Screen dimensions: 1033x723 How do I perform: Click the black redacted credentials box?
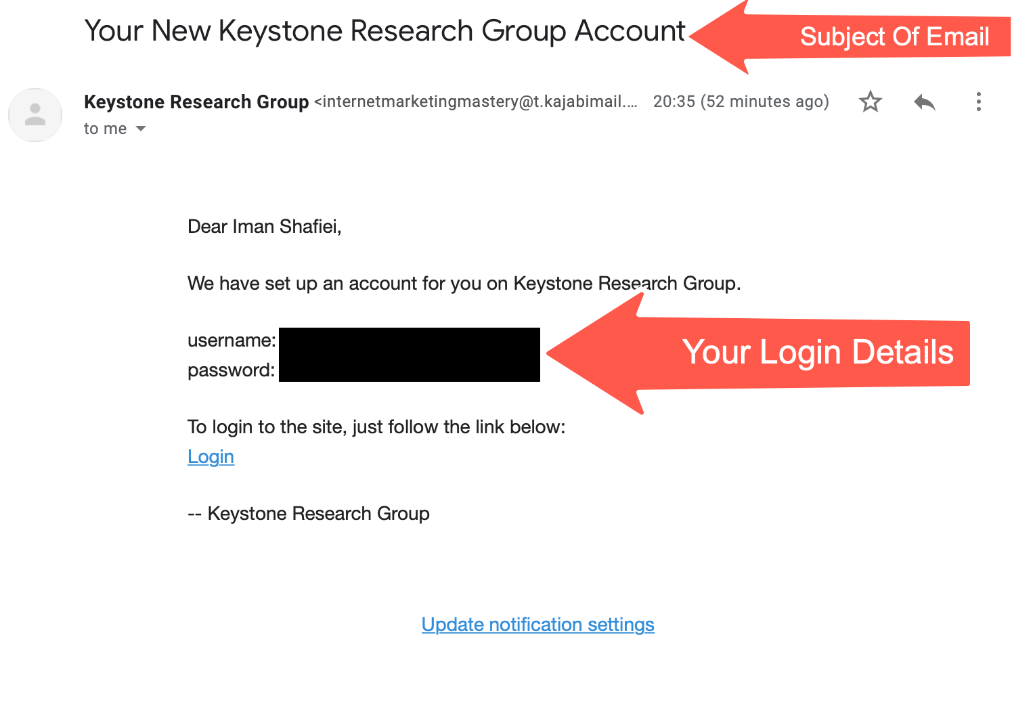coord(409,355)
